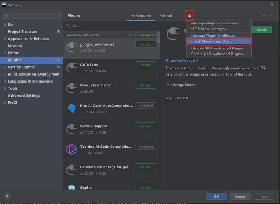
Task: Navigate forward with the right arrow
Action: click(x=271, y=15)
